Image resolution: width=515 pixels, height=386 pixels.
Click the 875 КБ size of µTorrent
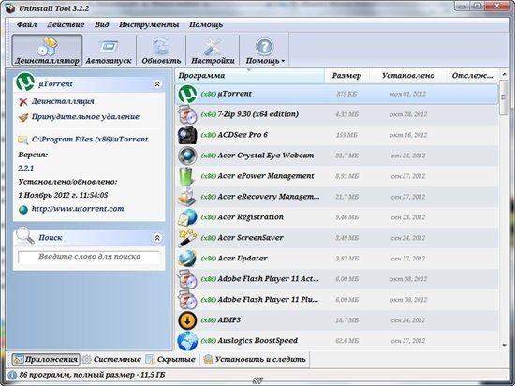click(x=346, y=94)
